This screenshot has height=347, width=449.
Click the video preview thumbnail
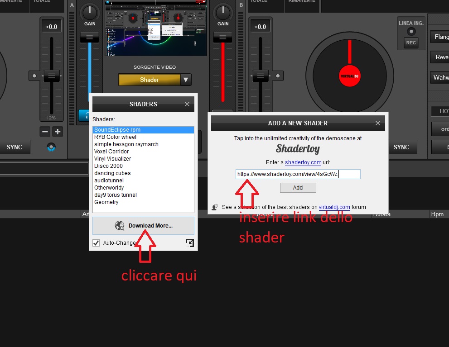(x=156, y=28)
